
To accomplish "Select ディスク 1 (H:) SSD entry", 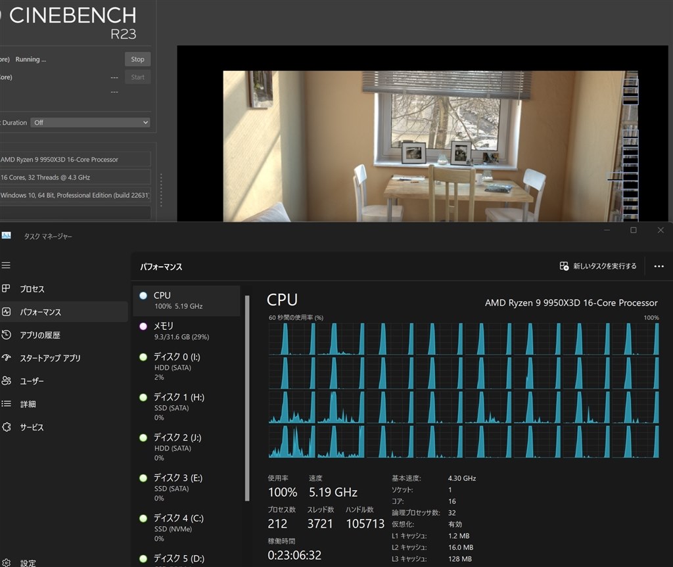I will (x=186, y=407).
